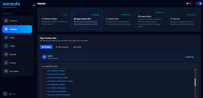Screen dimensions: 203x98
Task: Click the seoauto logo
Action: (11, 4)
